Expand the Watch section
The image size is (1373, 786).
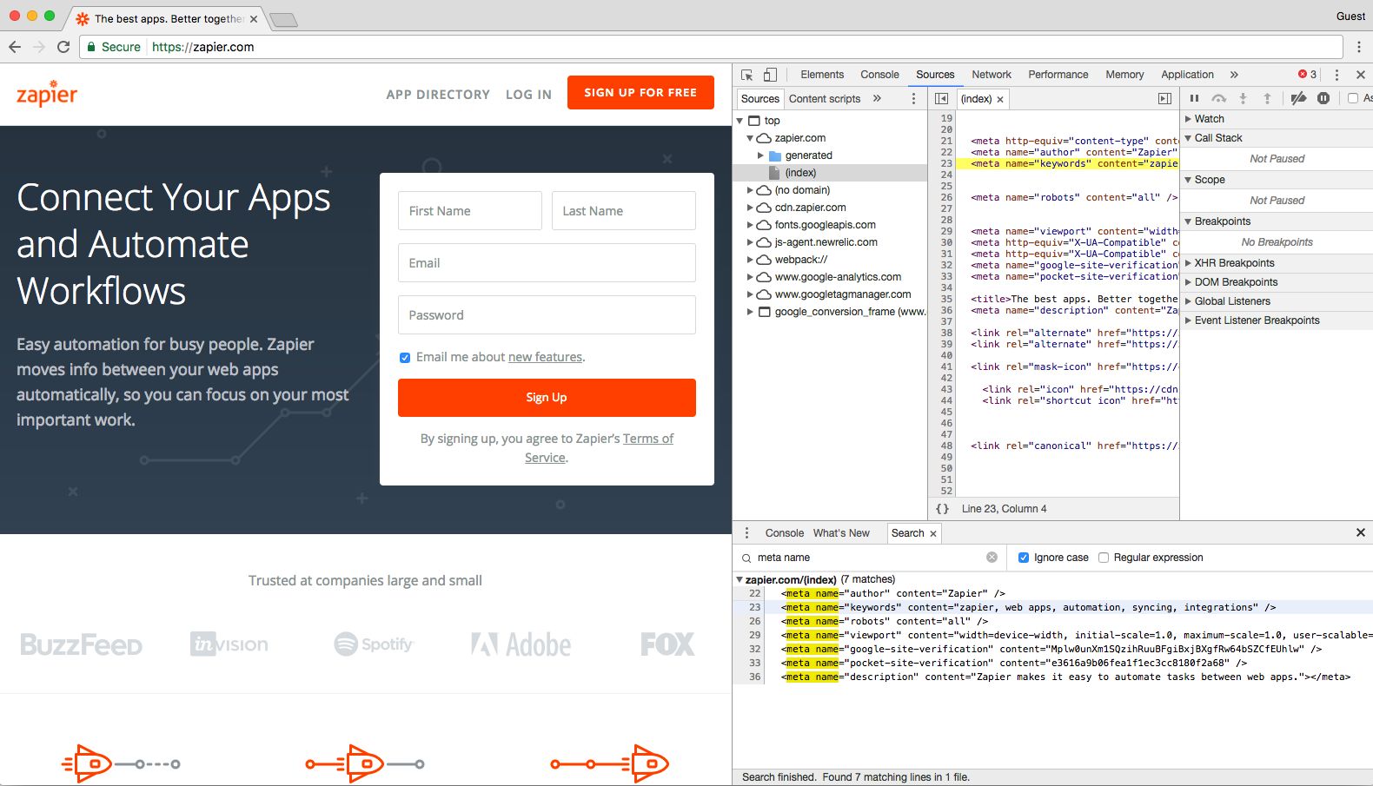[1188, 119]
